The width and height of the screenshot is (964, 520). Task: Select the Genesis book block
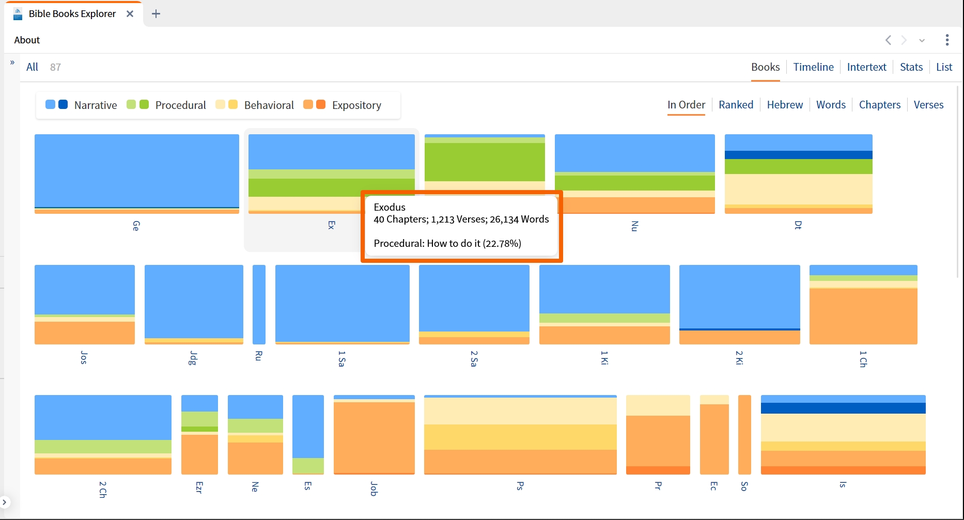coord(137,174)
